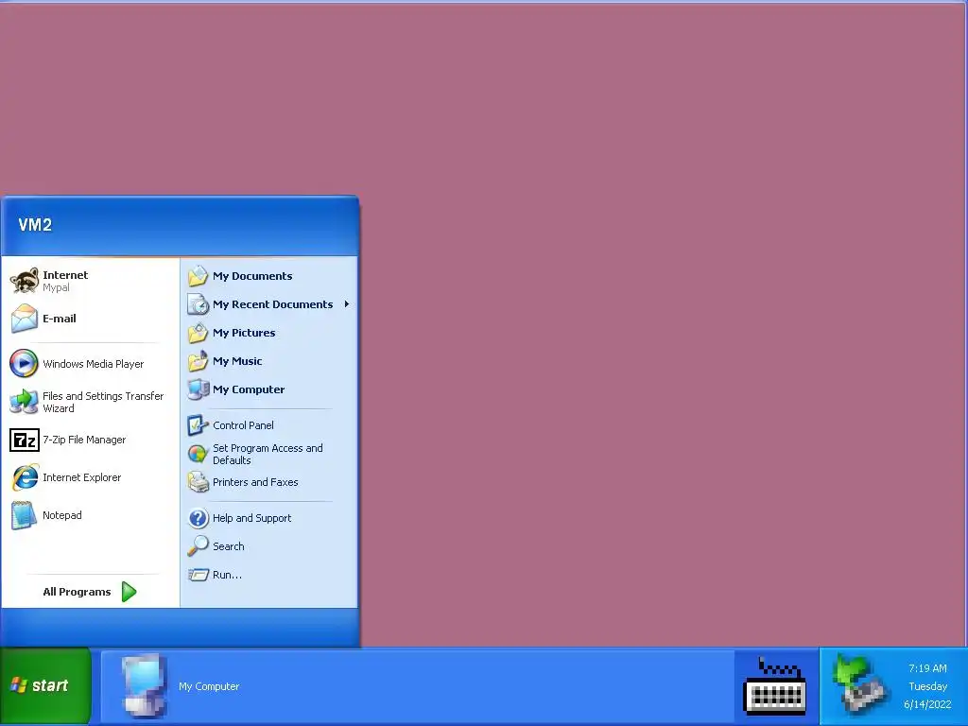Click the Printers and Faxes icon

pos(199,482)
